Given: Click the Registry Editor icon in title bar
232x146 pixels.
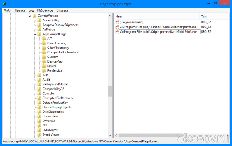Looking at the screenshot, I should coord(4,4).
